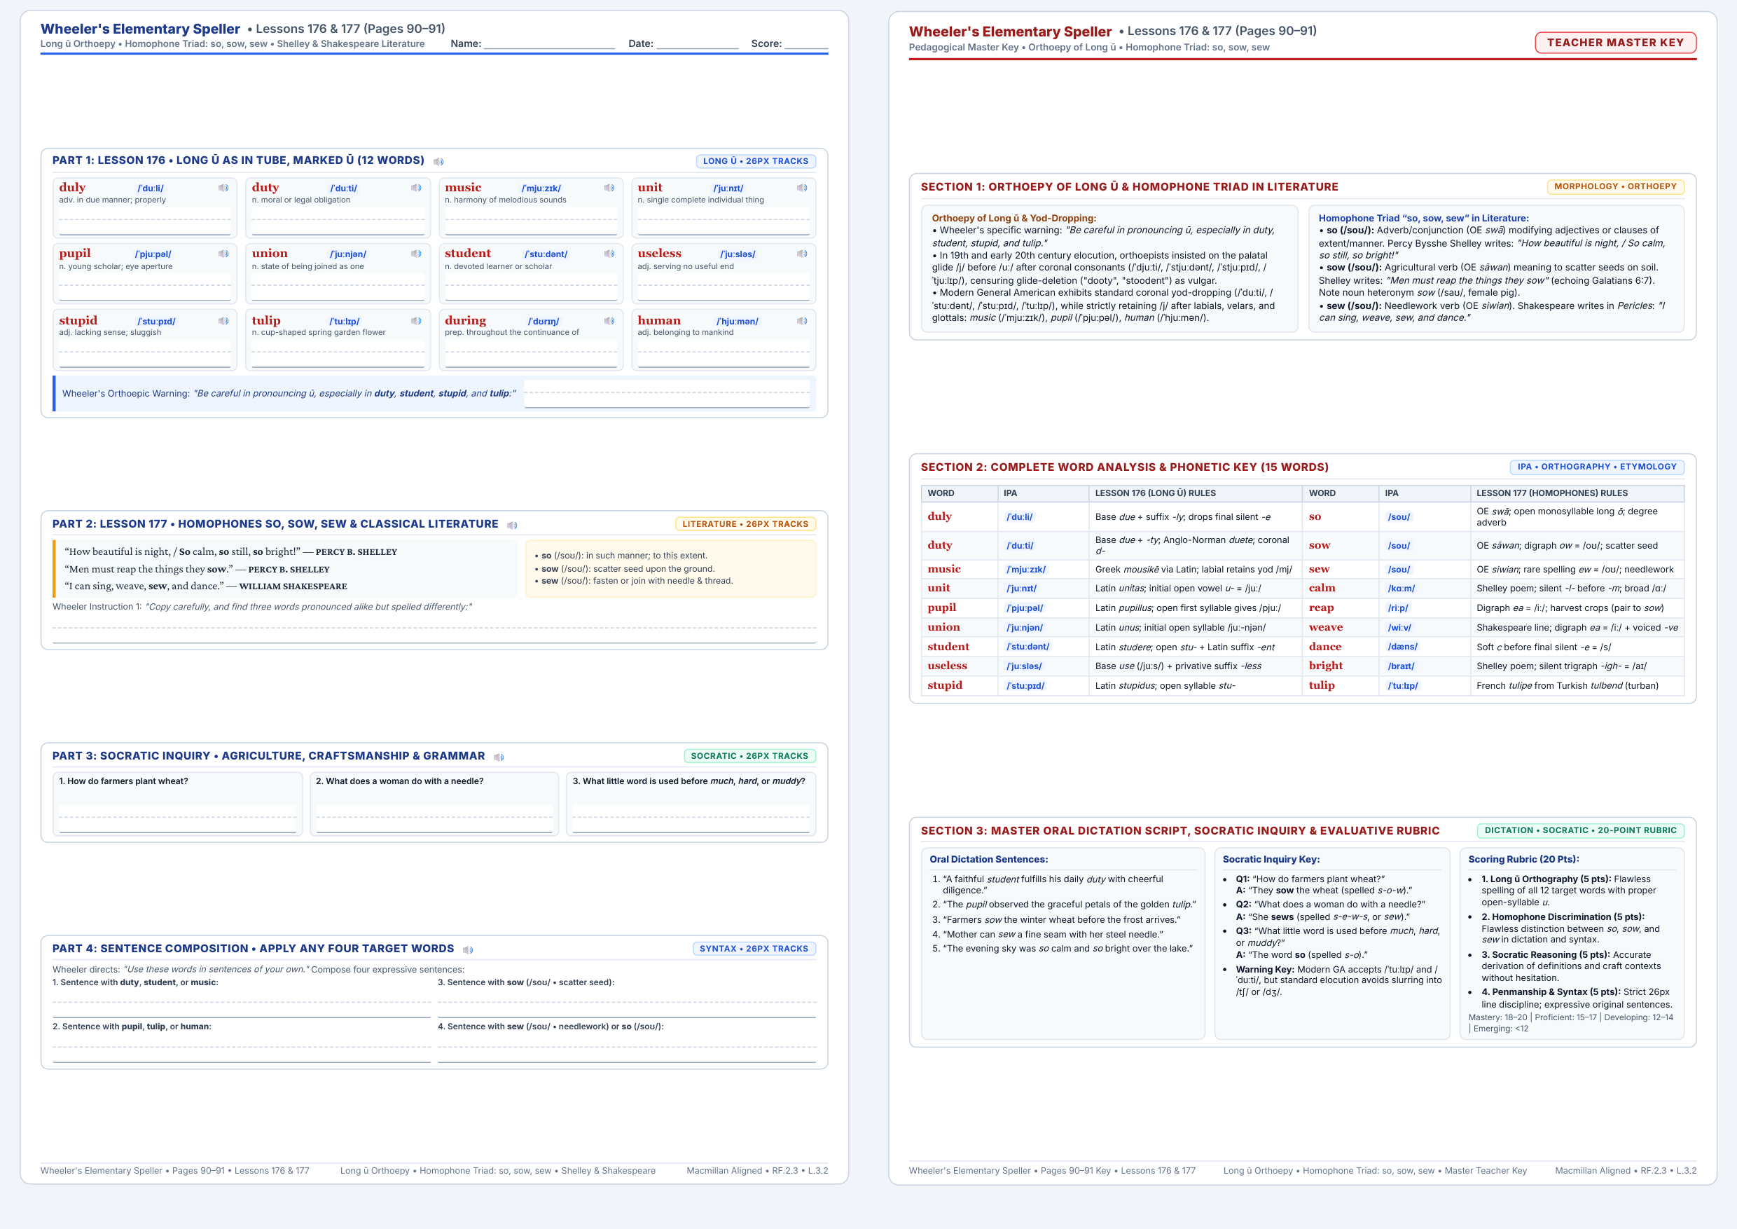Play audio for the word duly
This screenshot has height=1229, width=1737.
[223, 188]
